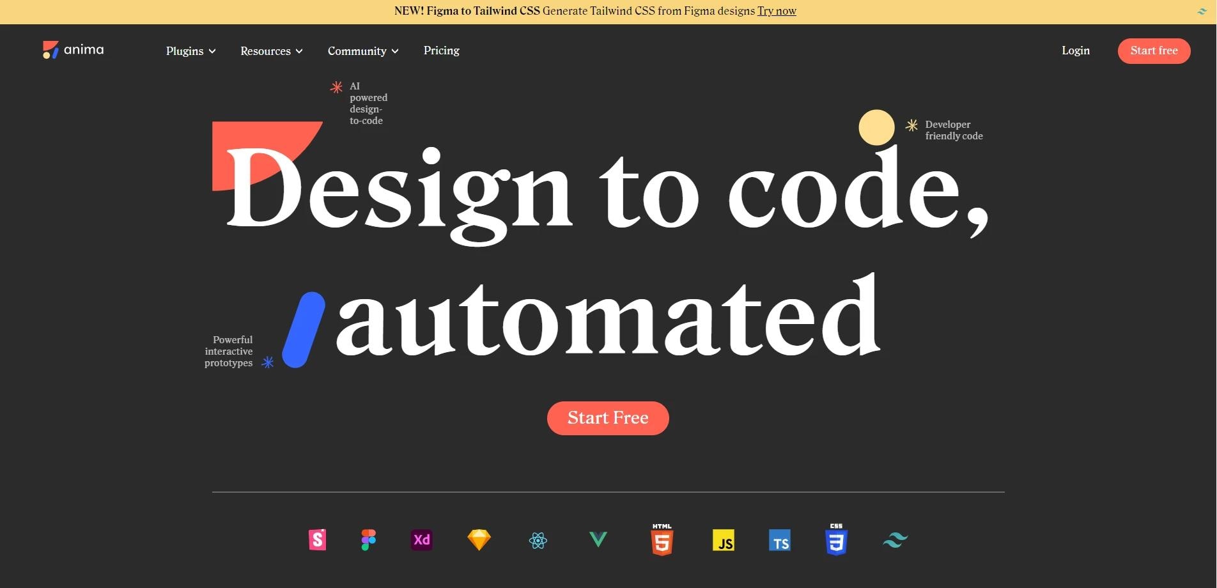The image size is (1217, 588).
Task: Click the Tailwind icon in top banner
Action: (1202, 11)
